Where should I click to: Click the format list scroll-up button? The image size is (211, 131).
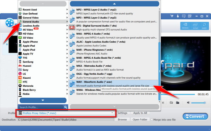pyautogui.click(x=114, y=4)
